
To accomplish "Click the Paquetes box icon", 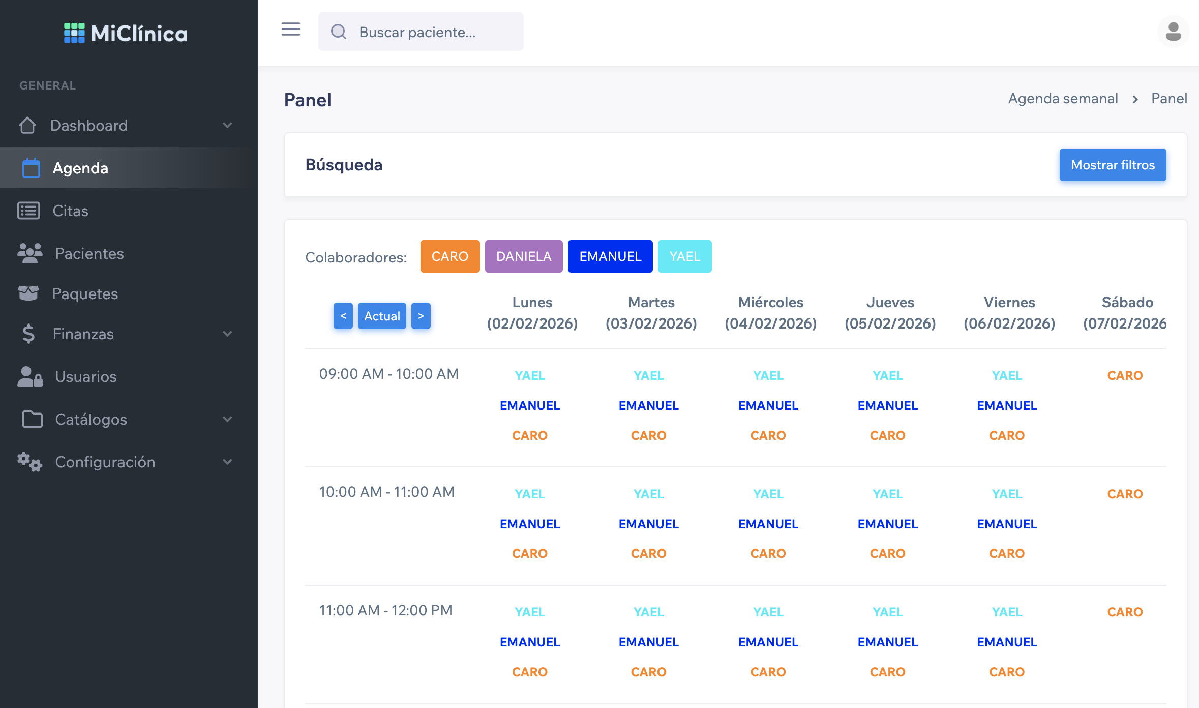I will coord(28,293).
